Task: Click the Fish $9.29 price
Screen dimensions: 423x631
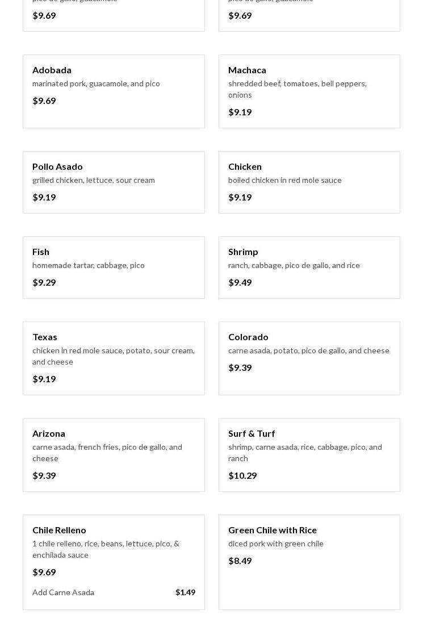Action: click(44, 282)
